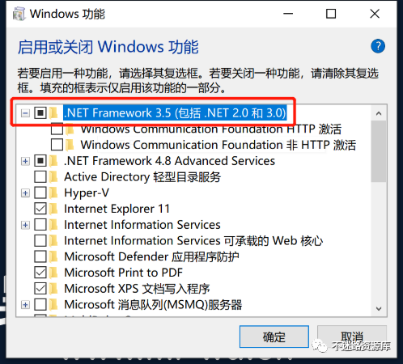The image size is (403, 364).
Task: Click the Internet Explorer 11 folder icon
Action: [x=53, y=209]
